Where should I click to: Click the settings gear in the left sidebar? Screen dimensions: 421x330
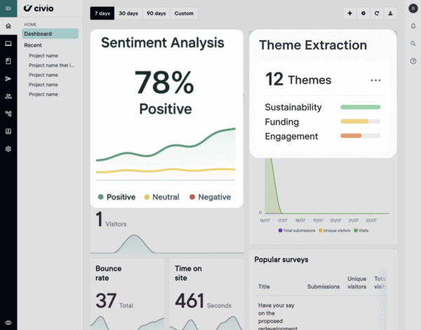(x=8, y=149)
